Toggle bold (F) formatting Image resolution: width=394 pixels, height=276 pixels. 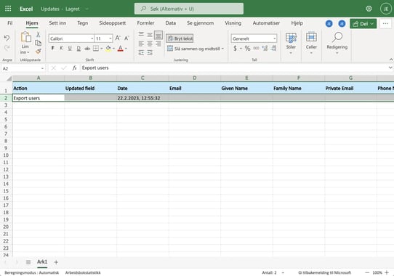click(53, 48)
